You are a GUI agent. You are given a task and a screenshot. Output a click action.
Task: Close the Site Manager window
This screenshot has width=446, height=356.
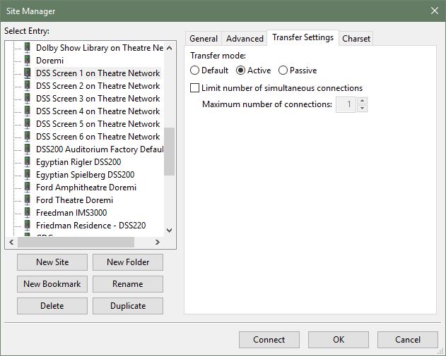point(435,11)
